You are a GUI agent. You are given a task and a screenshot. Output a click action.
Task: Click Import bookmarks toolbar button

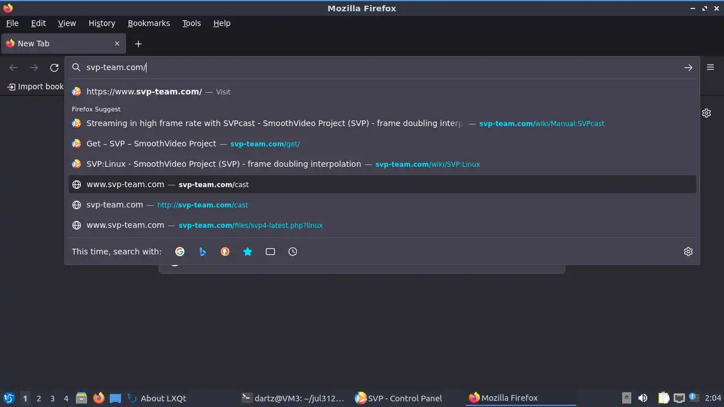[x=35, y=86]
